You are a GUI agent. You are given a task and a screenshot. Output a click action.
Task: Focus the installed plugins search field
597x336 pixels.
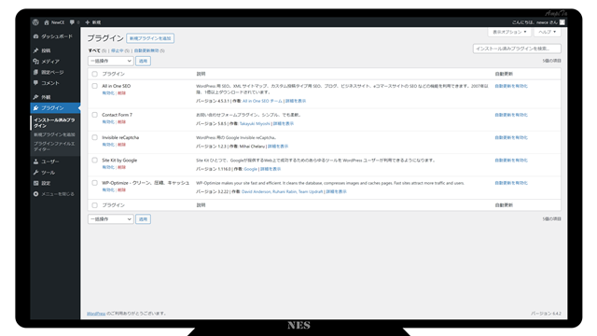pyautogui.click(x=517, y=49)
